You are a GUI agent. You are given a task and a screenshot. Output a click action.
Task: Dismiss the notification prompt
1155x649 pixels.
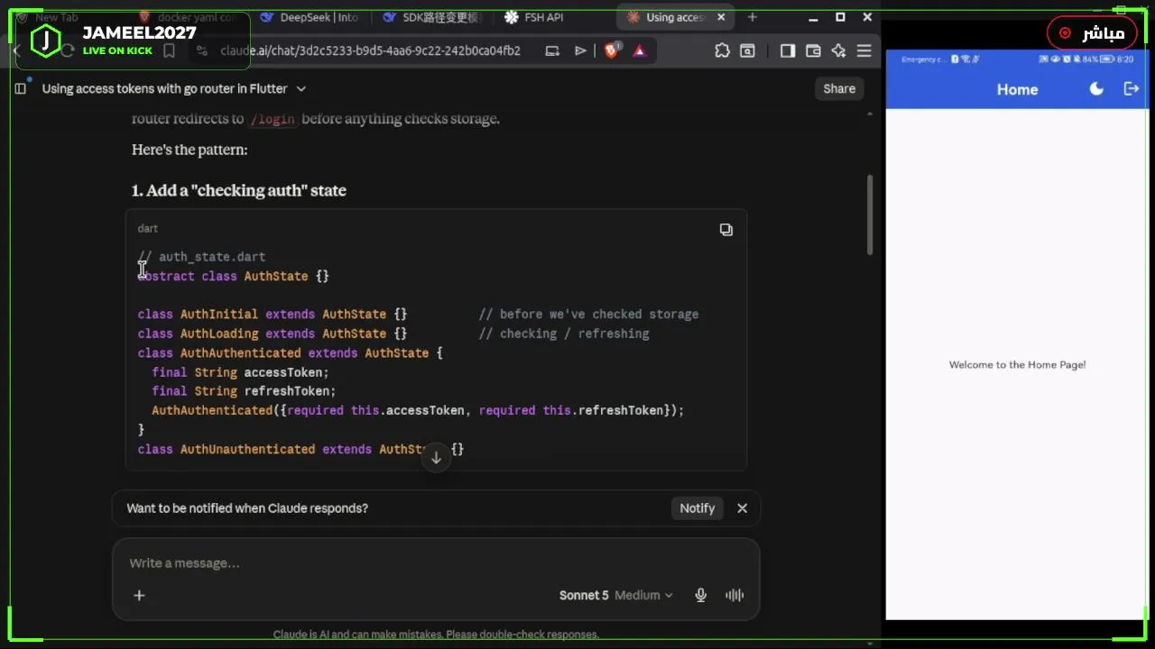[742, 508]
